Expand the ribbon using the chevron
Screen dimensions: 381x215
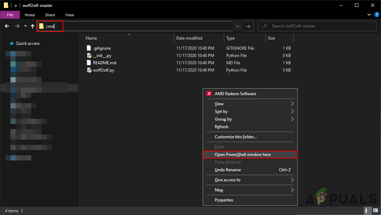369,15
